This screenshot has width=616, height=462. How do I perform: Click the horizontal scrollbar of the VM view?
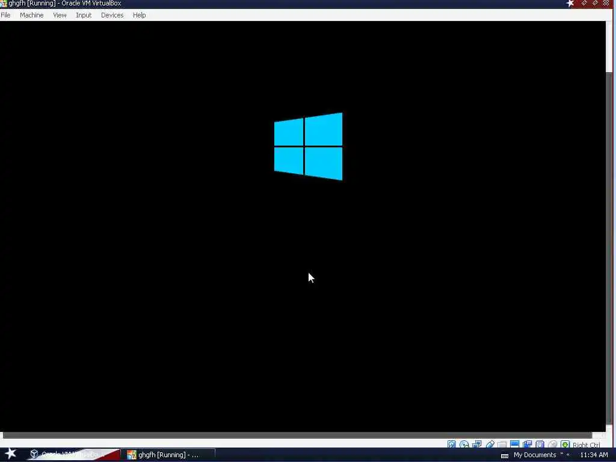(x=297, y=435)
